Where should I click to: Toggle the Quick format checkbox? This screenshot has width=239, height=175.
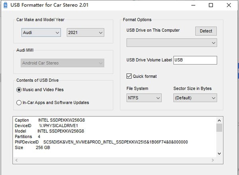coord(129,76)
